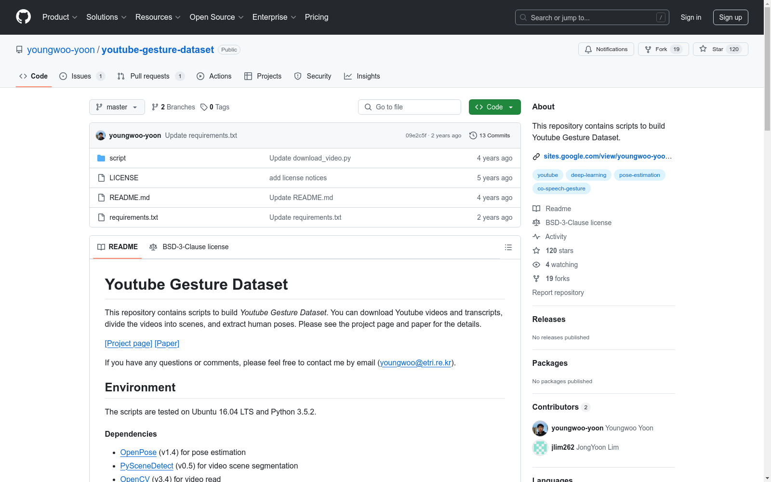Click the jlim262 contributor avatar
Viewport: 771px width, 482px height.
pos(540,448)
